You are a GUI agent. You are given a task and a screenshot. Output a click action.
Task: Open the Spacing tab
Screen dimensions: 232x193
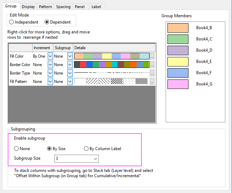tap(62, 7)
